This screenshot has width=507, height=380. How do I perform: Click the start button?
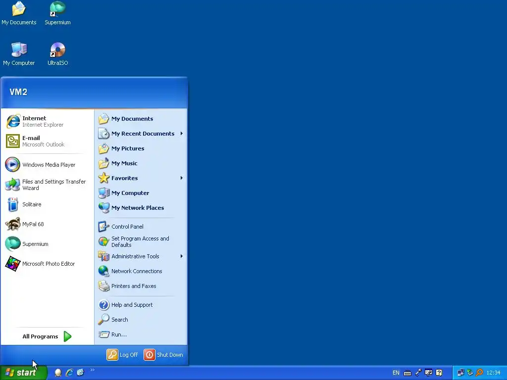23,373
